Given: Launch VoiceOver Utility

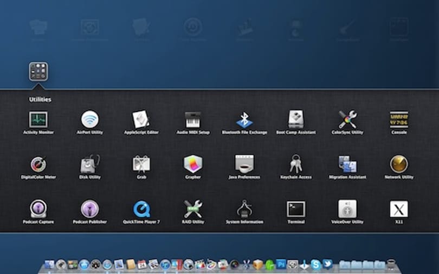Looking at the screenshot, I should tap(347, 209).
